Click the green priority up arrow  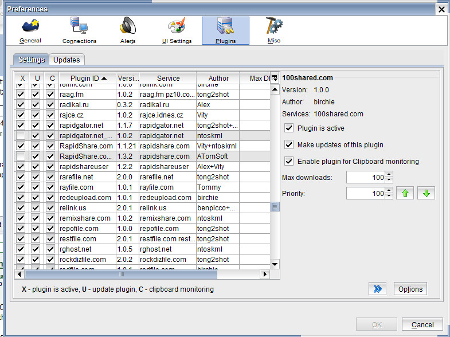[405, 193]
